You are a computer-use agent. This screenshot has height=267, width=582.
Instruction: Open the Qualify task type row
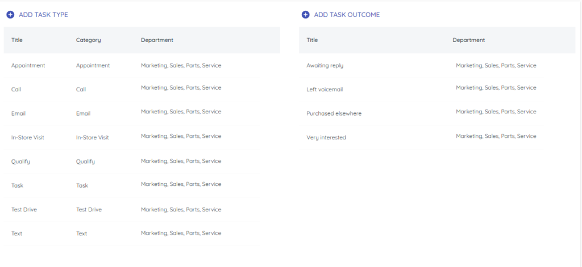tap(20, 162)
